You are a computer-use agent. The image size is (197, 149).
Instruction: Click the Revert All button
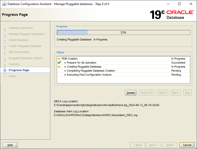[146, 93]
